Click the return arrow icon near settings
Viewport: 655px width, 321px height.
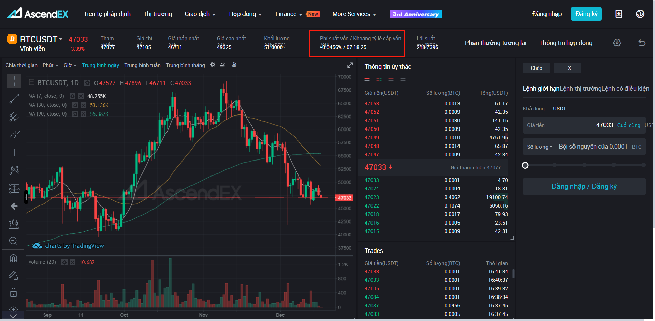click(642, 43)
